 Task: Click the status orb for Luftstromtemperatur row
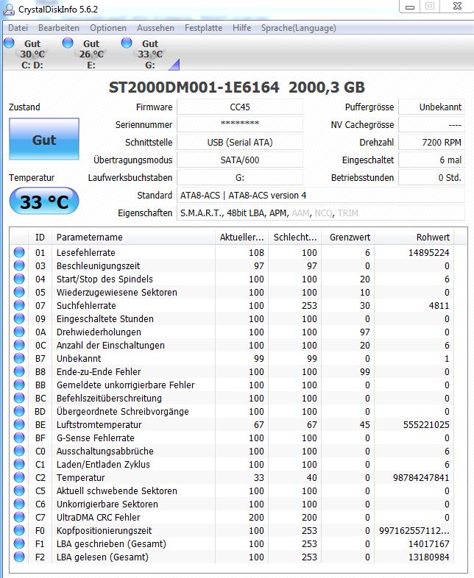point(19,424)
